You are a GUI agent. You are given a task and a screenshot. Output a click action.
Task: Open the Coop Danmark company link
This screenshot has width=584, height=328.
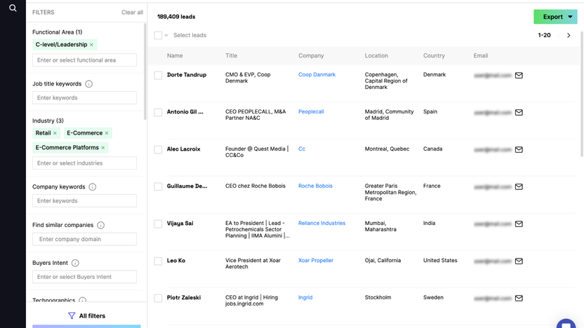click(317, 75)
